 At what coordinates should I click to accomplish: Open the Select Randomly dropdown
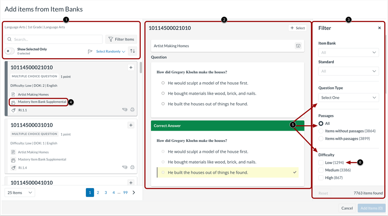coord(111,52)
